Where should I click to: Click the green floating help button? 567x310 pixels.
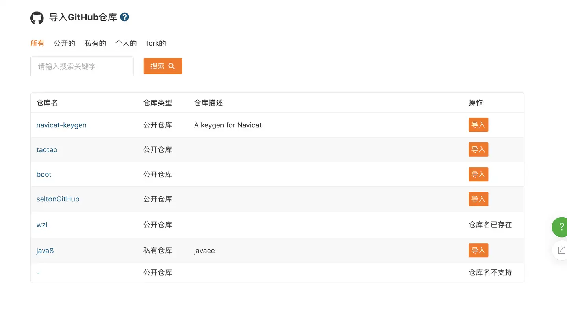(560, 227)
